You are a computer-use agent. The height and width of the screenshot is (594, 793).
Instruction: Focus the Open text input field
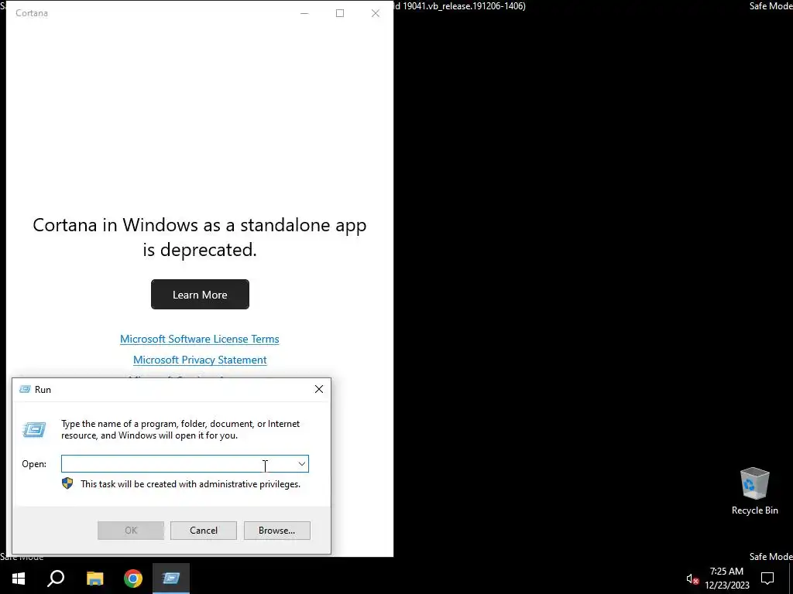tap(184, 464)
